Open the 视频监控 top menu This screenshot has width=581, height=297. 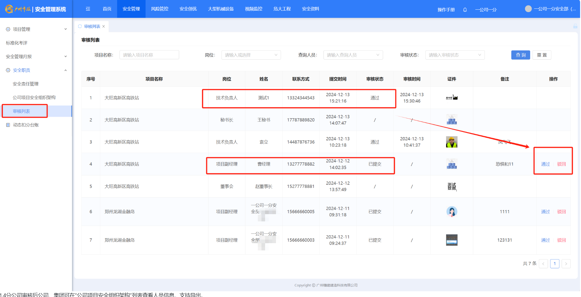[254, 9]
